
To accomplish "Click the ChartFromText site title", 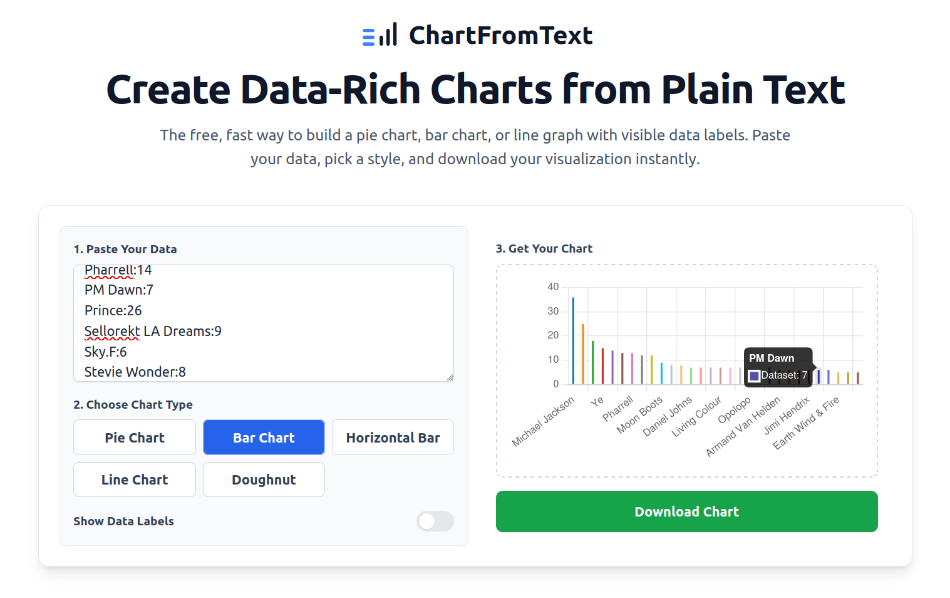I will click(500, 35).
